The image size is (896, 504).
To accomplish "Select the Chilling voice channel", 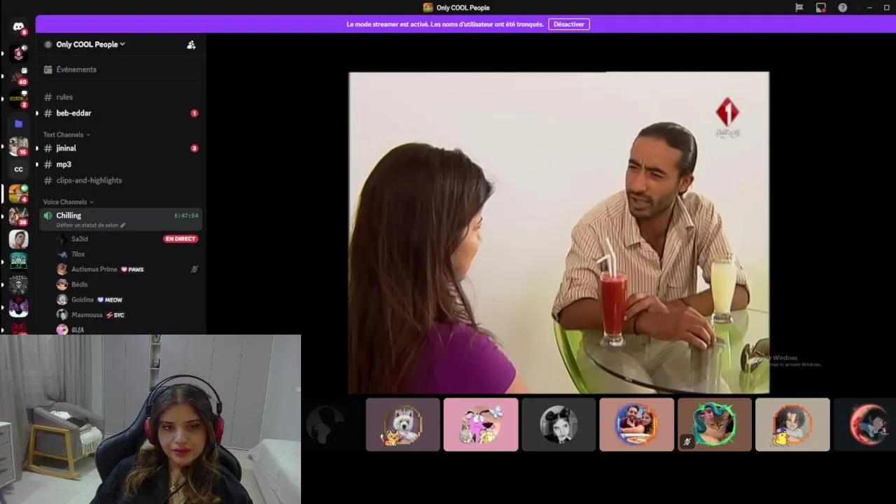I will [119, 219].
